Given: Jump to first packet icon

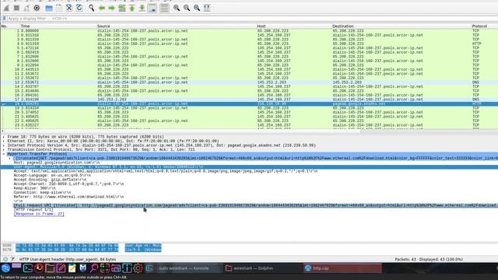Looking at the screenshot, I should (132, 8).
